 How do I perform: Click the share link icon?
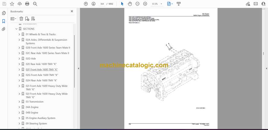point(248,4)
